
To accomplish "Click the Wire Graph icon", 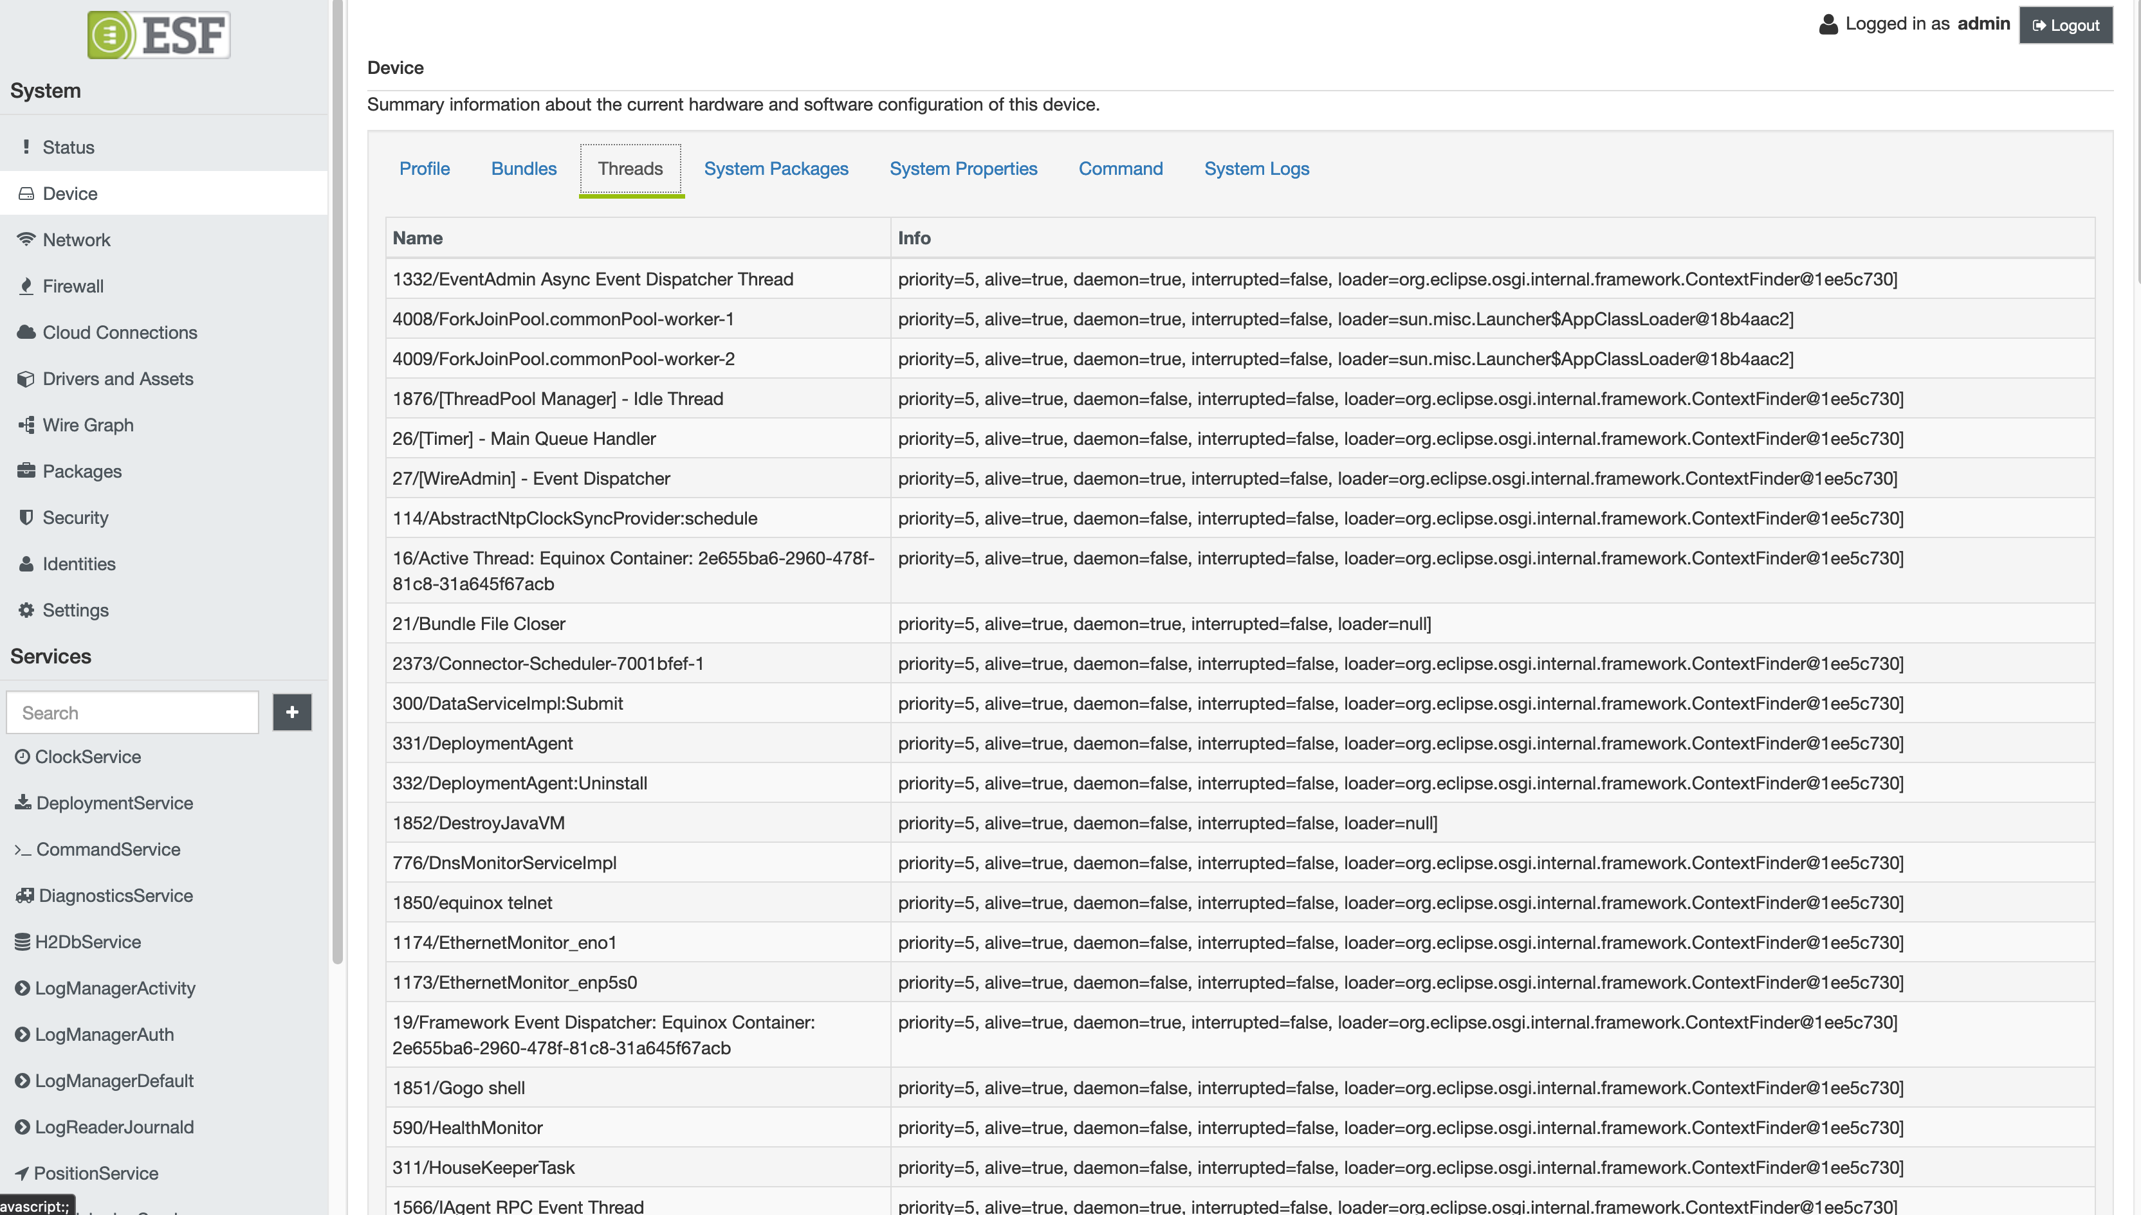I will 26,425.
